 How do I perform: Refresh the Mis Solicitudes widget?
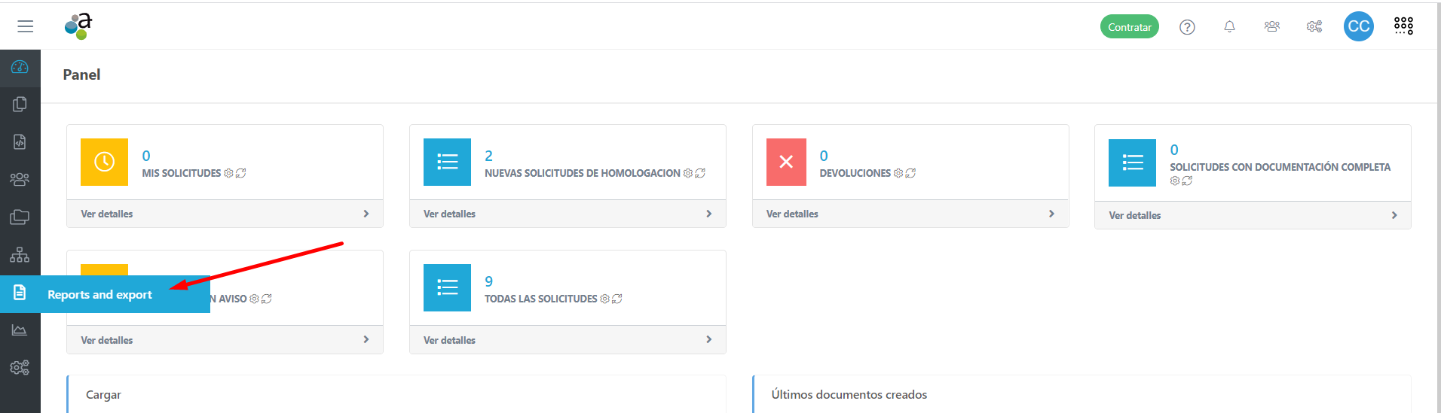241,173
